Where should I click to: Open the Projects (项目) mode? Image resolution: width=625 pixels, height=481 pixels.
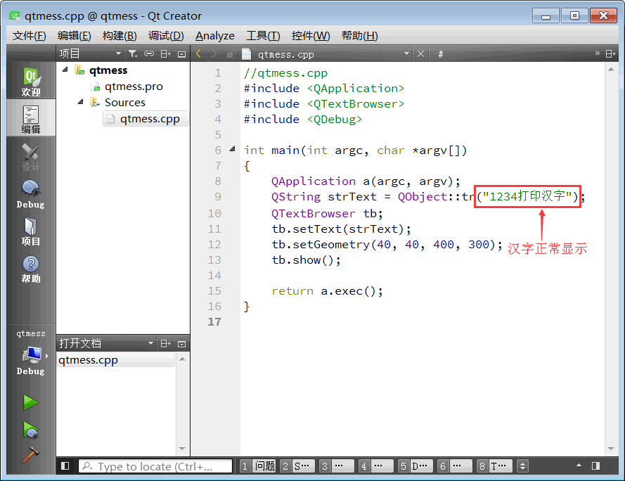coord(31,231)
